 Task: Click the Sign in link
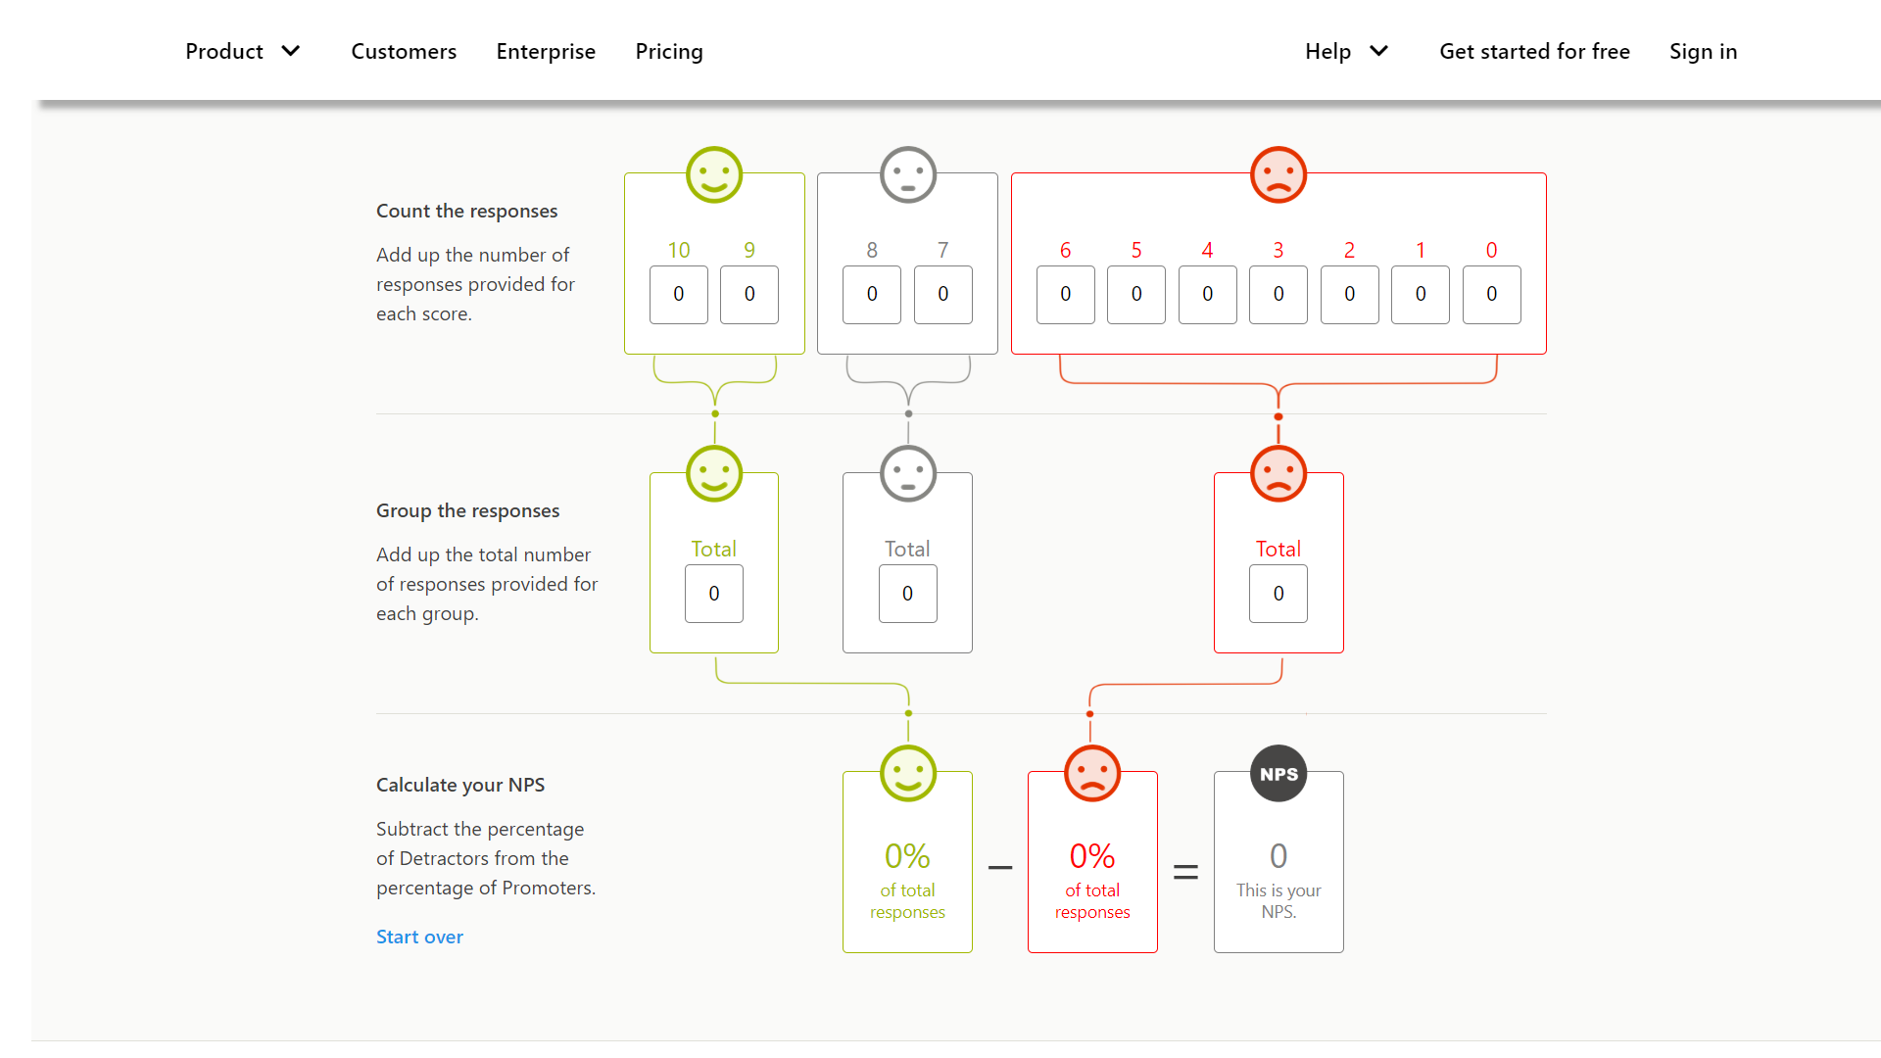(1703, 51)
